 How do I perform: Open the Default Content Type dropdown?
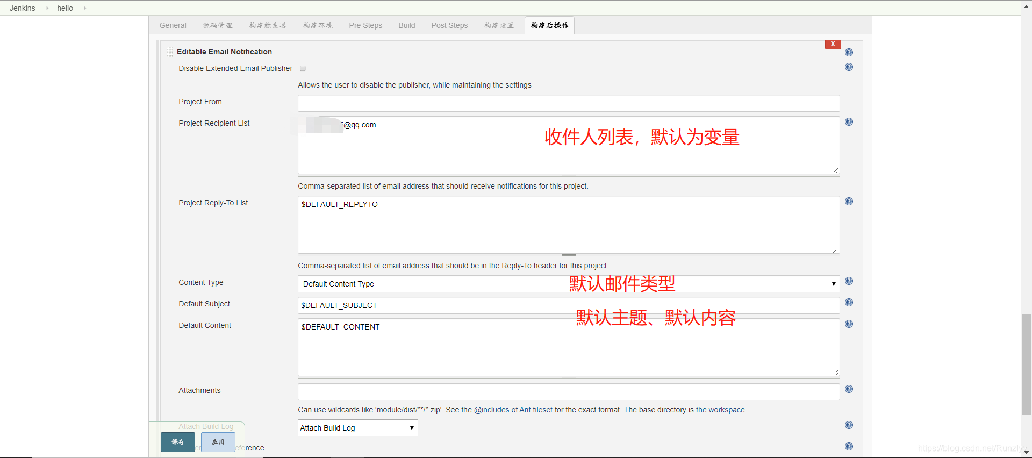pos(569,284)
